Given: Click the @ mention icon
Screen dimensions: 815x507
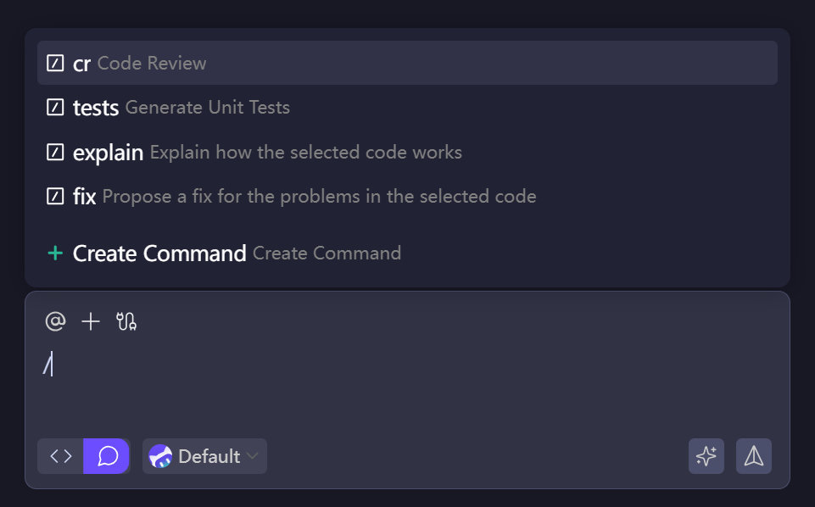Looking at the screenshot, I should [x=55, y=321].
